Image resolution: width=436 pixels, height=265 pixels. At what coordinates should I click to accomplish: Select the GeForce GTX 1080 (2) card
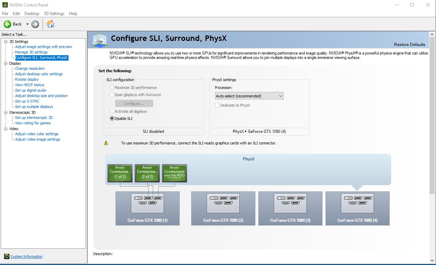tap(223, 208)
